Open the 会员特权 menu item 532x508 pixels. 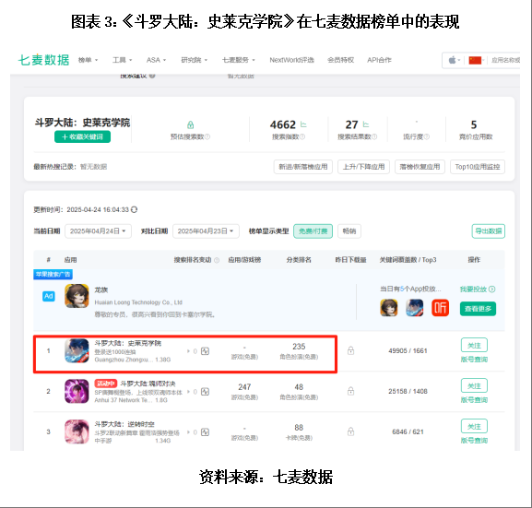340,60
